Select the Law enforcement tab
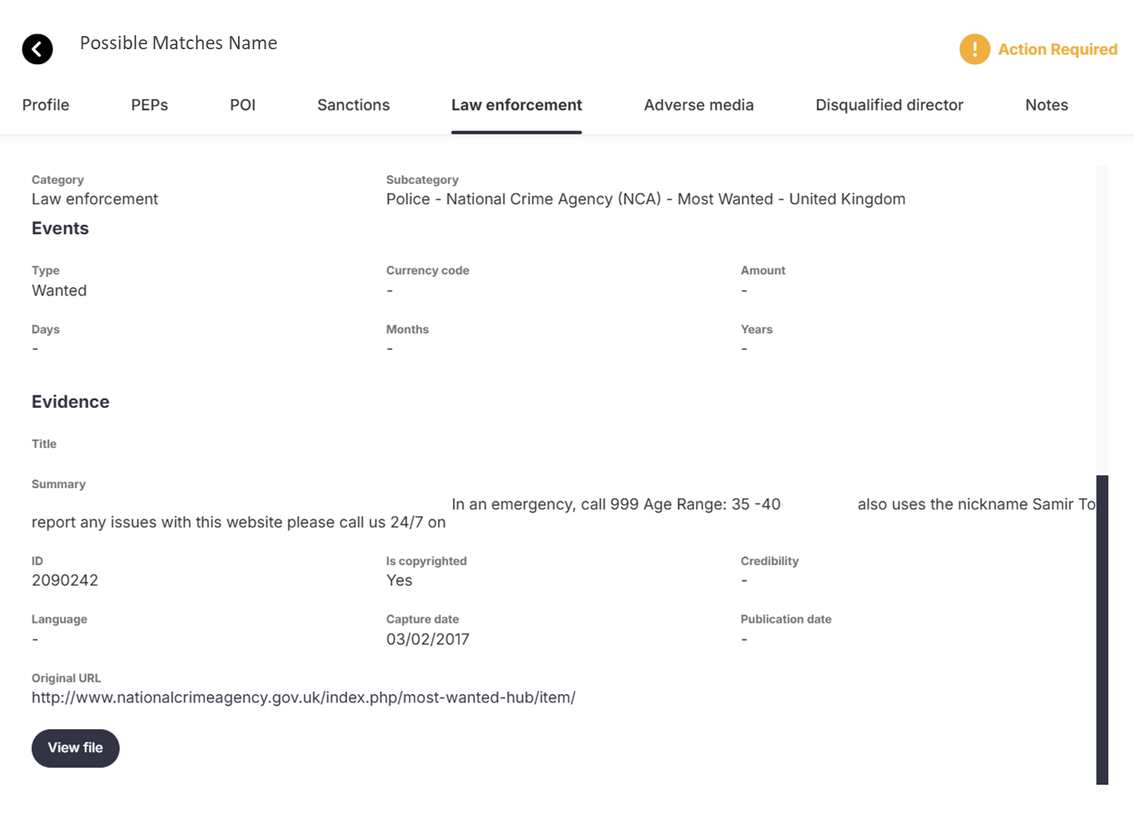The image size is (1134, 813). tap(516, 105)
